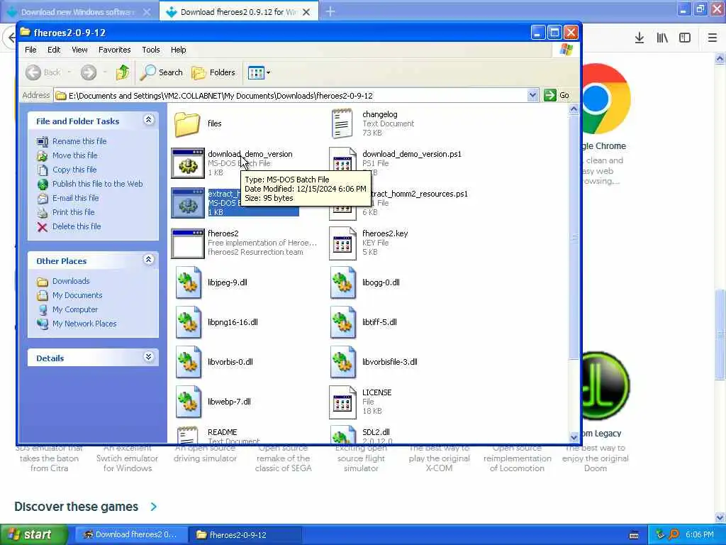726x545 pixels.
Task: Select the libvorbisfile-3.dll file icon
Action: point(343,363)
